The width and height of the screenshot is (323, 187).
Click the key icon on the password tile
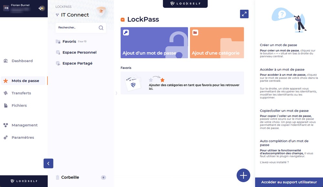point(126,32)
